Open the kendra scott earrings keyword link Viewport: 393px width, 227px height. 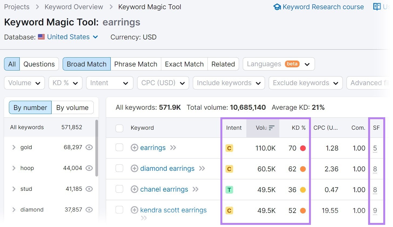tap(173, 210)
